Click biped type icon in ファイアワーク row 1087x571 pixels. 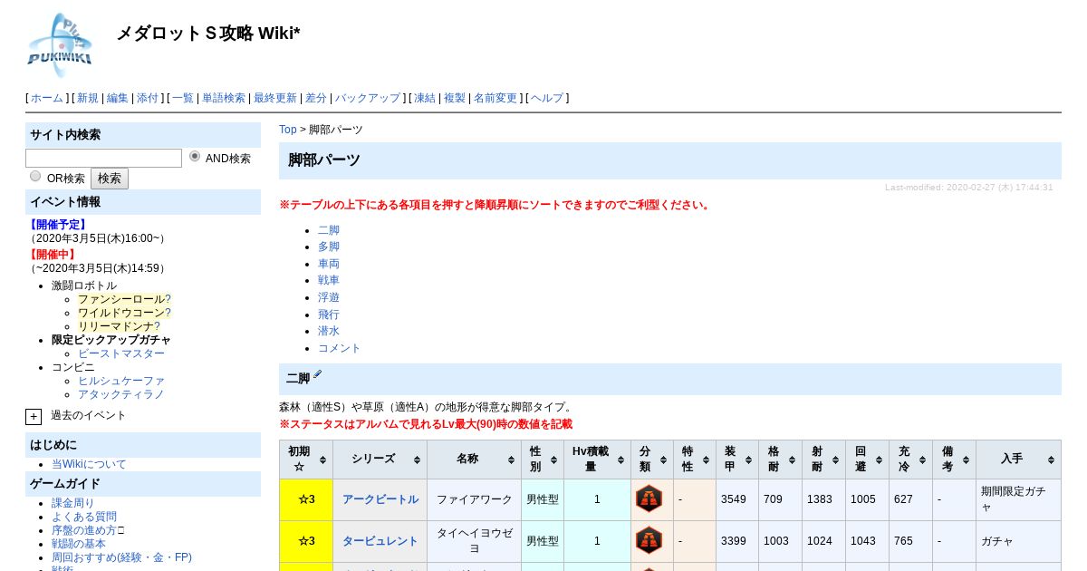pos(649,499)
